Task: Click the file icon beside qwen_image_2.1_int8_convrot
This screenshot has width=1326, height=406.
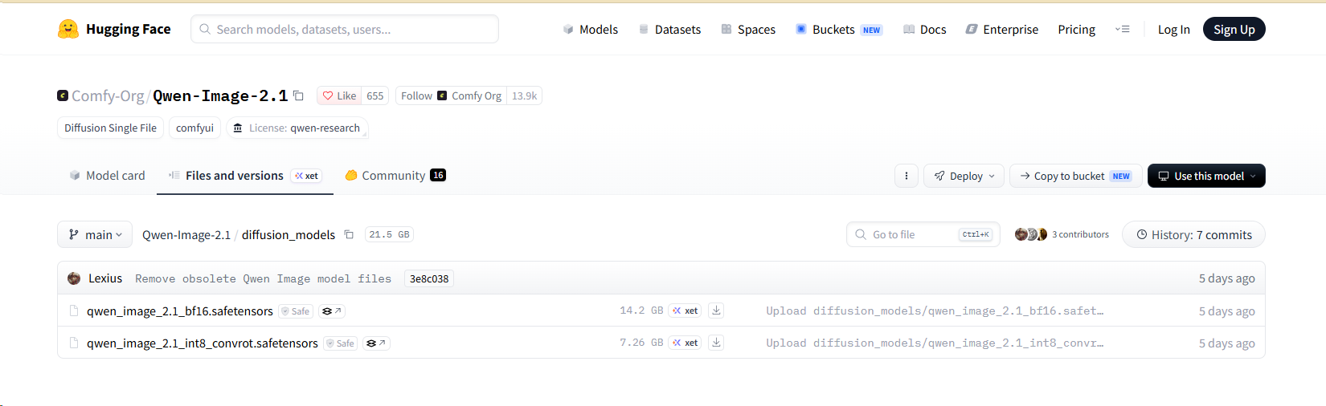Action: pyautogui.click(x=74, y=343)
